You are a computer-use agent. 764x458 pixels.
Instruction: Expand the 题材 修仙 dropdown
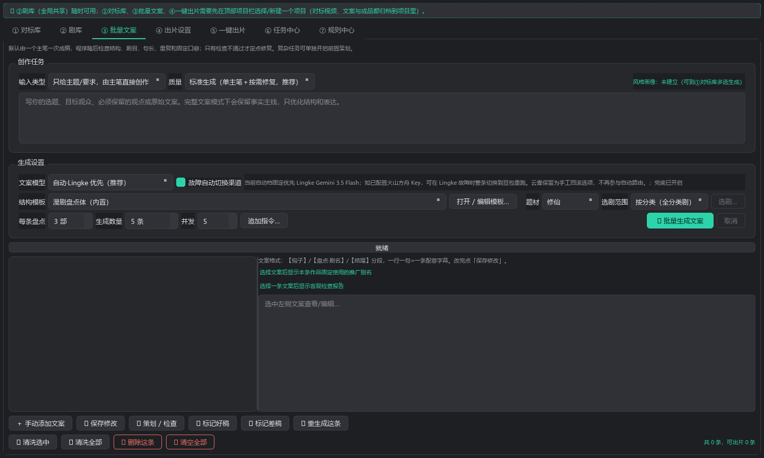click(x=570, y=202)
